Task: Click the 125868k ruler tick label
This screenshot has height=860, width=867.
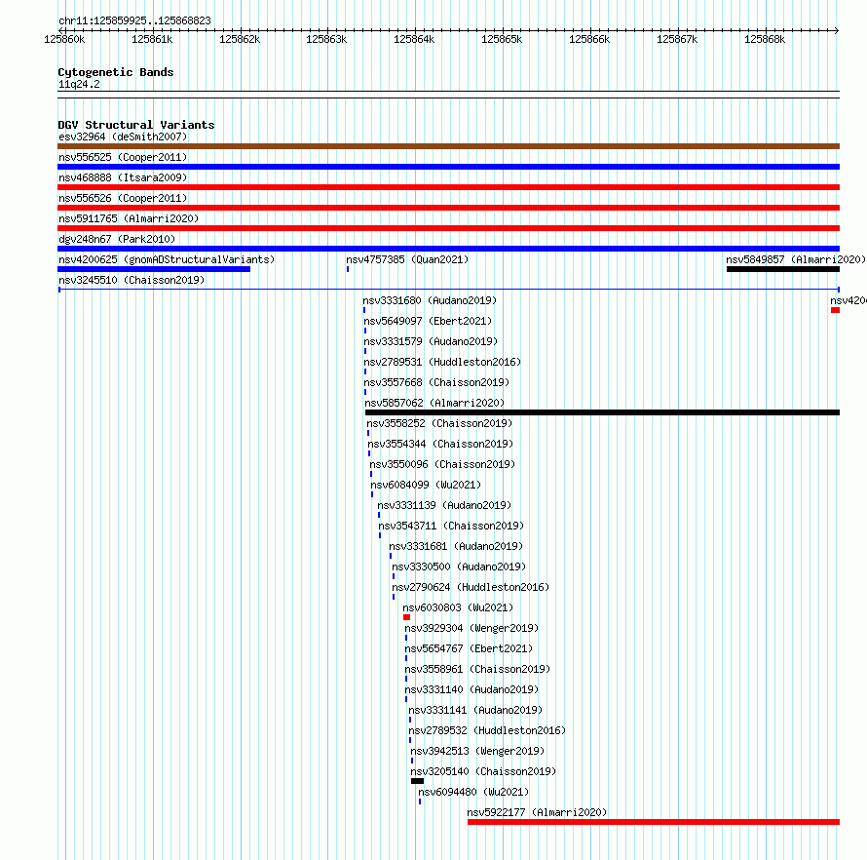Action: pos(765,39)
